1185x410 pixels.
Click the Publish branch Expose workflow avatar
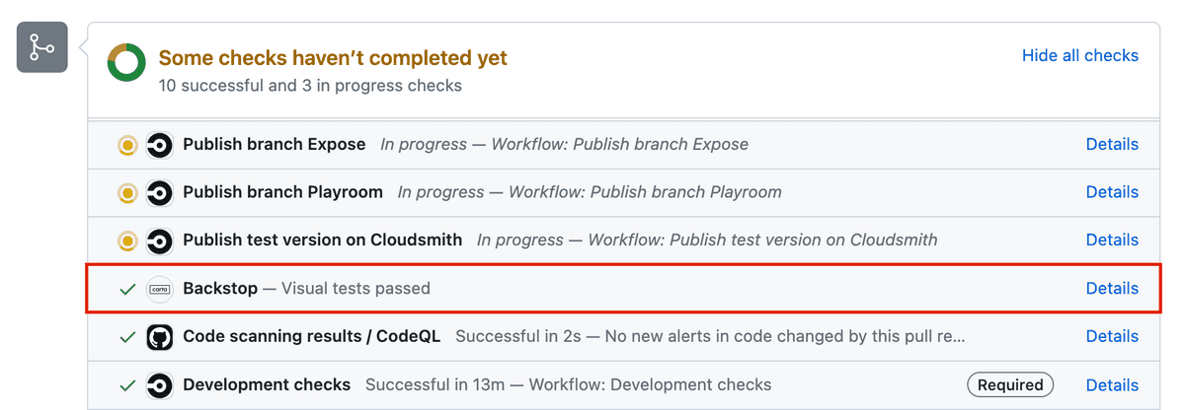[x=159, y=145]
